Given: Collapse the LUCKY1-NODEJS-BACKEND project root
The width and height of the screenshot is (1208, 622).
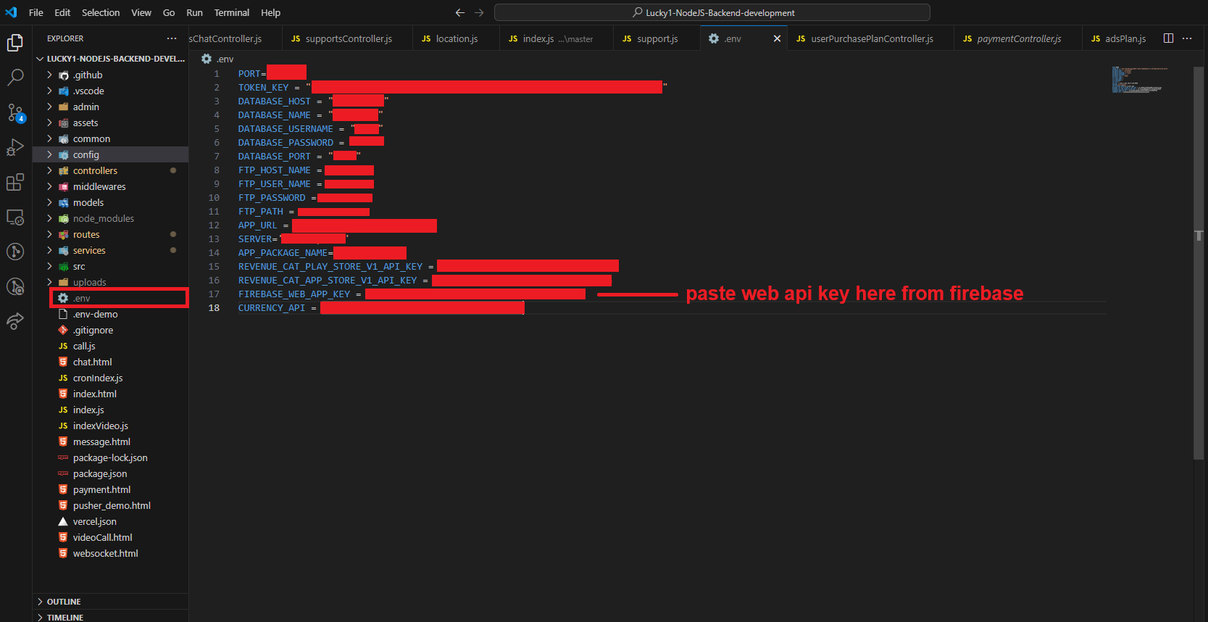Looking at the screenshot, I should pyautogui.click(x=115, y=59).
